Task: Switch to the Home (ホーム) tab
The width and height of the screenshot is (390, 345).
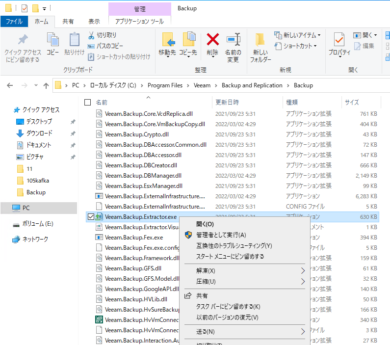Action: 41,22
